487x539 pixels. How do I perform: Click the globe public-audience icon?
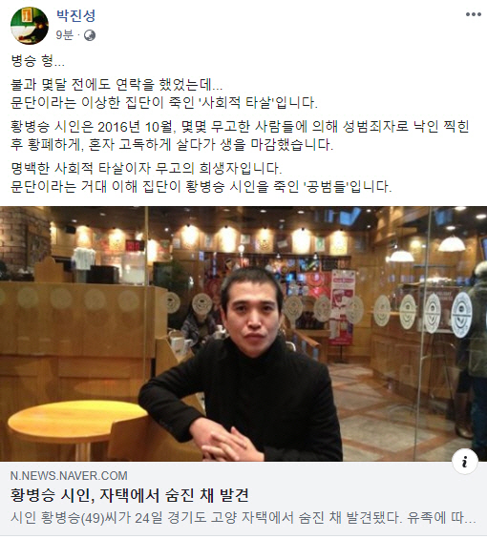point(90,35)
